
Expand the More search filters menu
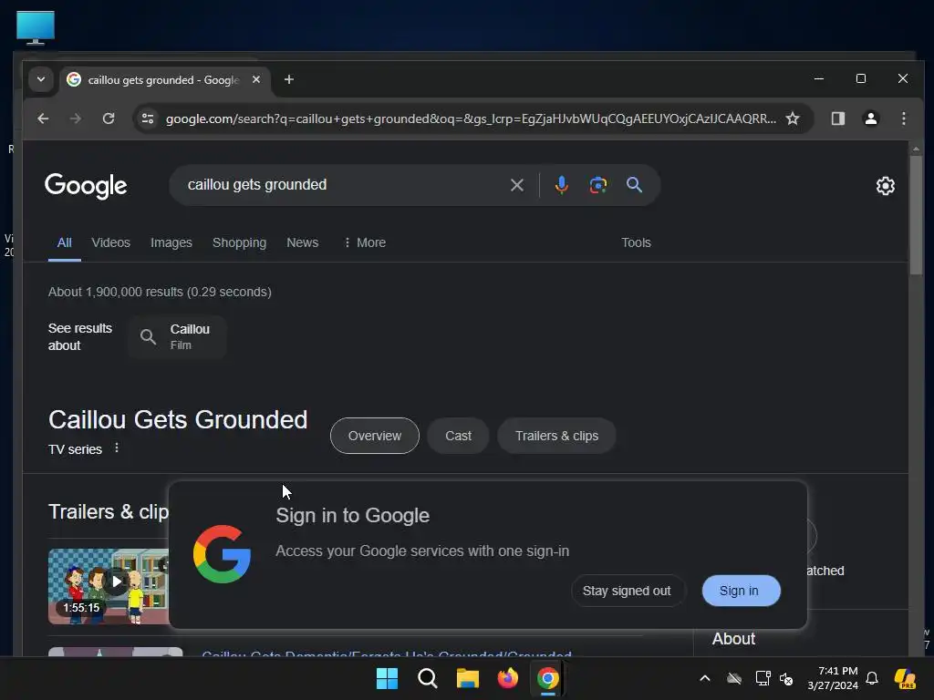[x=365, y=242]
